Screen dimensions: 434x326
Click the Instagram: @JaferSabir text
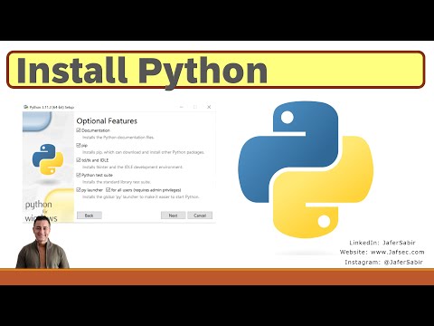[383, 262]
